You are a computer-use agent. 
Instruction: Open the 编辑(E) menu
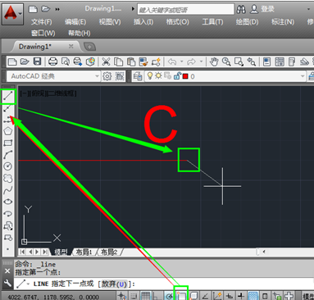point(75,22)
